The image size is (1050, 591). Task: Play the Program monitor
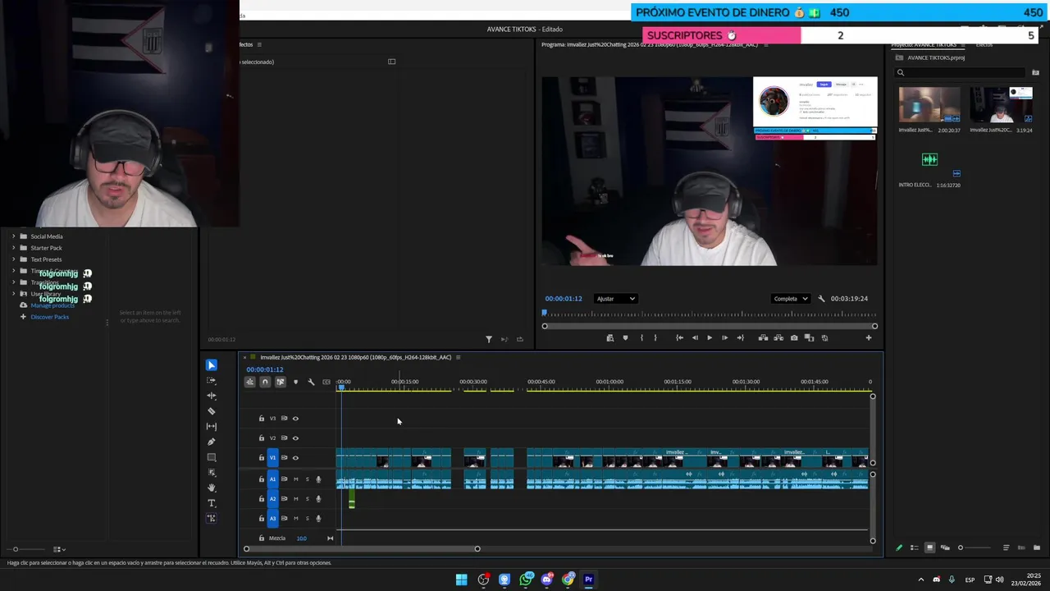710,338
